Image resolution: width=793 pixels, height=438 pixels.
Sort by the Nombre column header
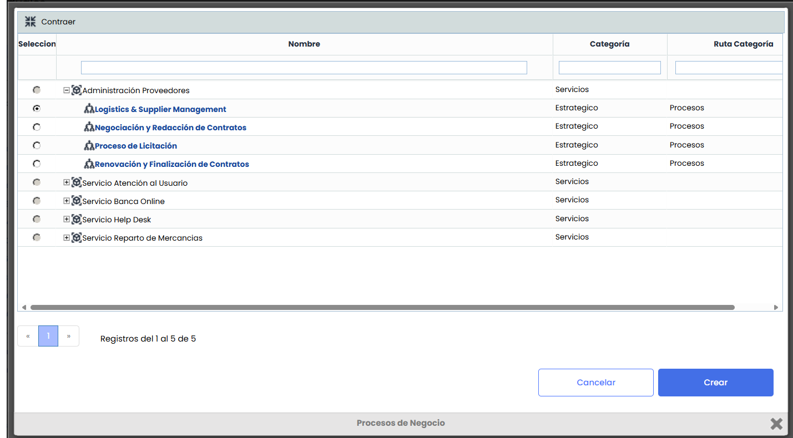[304, 44]
